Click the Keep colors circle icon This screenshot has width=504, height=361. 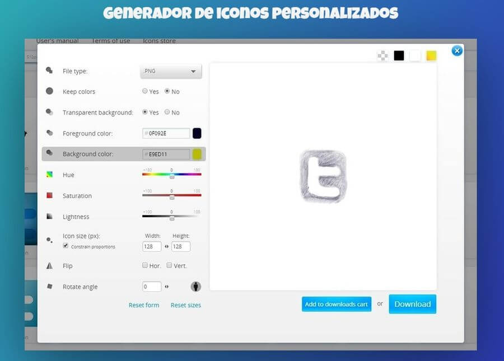[x=49, y=91]
